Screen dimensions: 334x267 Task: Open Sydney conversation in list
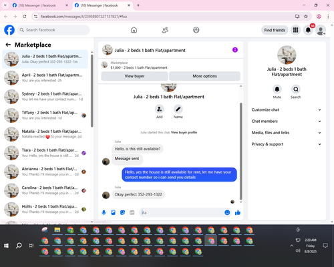[x=45, y=97]
